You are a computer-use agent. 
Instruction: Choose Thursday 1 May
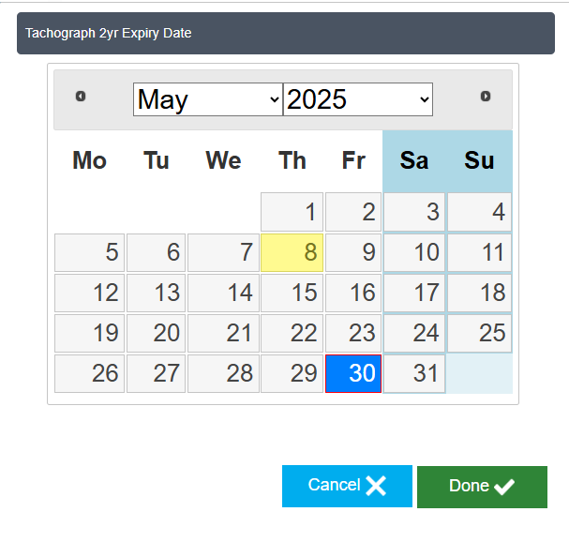292,212
